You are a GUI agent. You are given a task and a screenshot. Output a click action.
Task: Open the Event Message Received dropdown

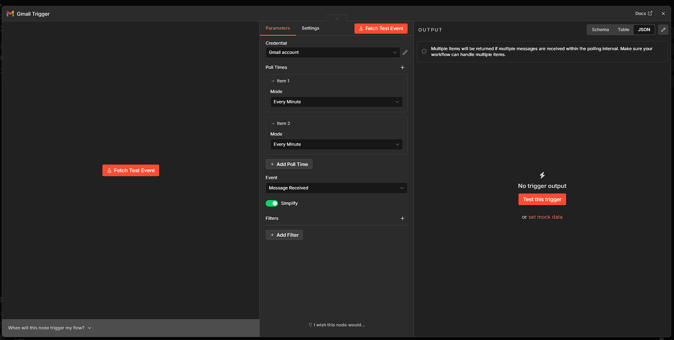(336, 188)
